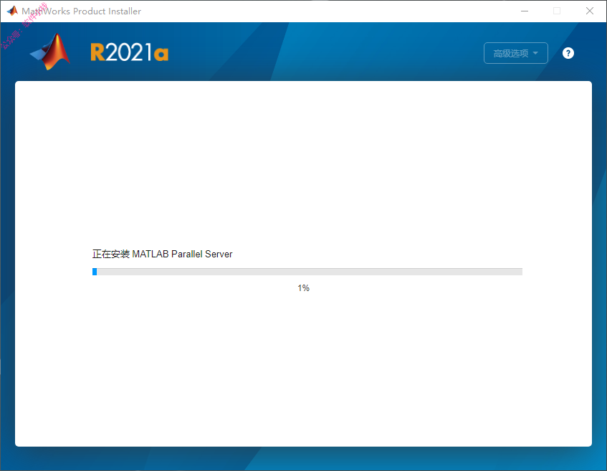
Task: Click the MATLAB logo in the header
Action: [50, 52]
